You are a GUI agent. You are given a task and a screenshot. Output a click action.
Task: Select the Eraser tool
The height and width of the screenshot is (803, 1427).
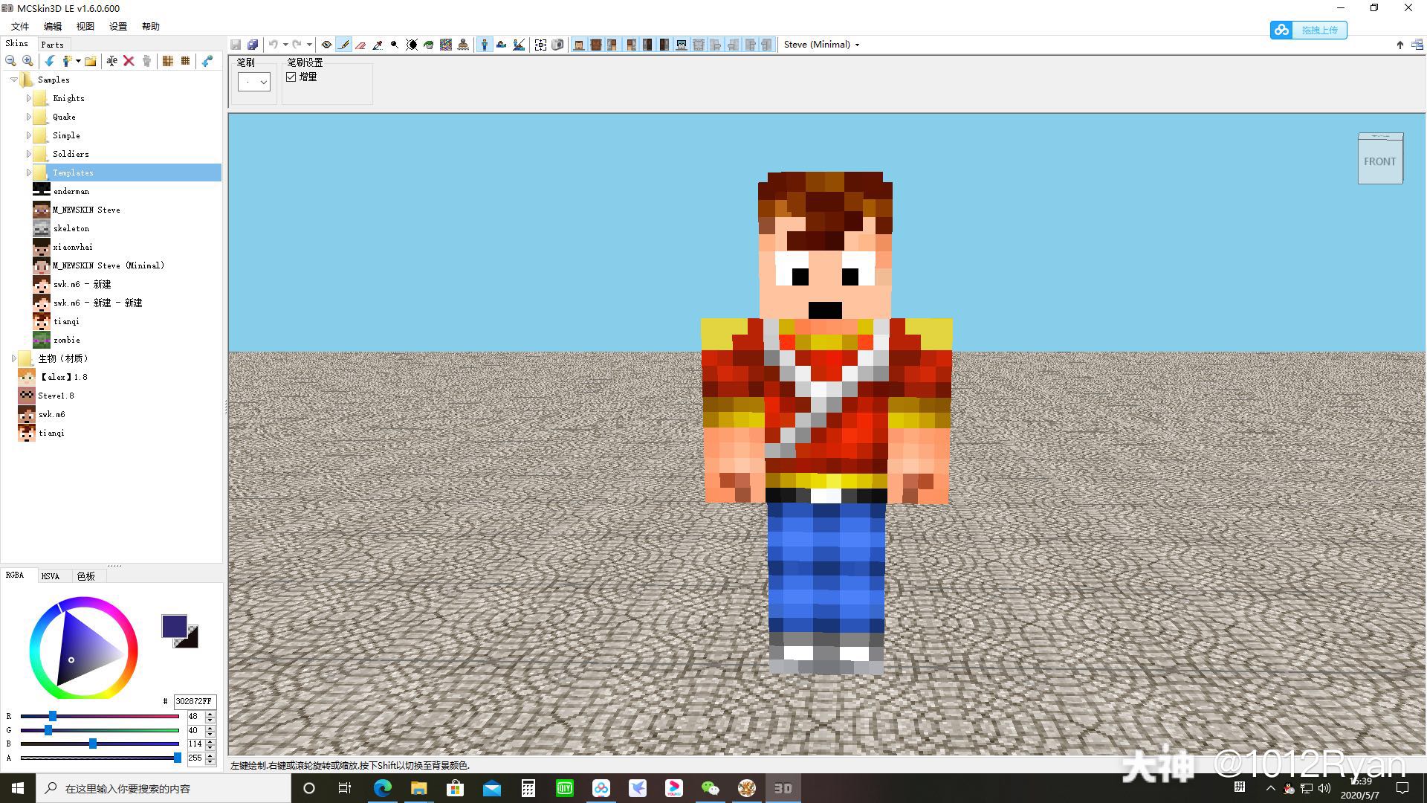coord(360,45)
